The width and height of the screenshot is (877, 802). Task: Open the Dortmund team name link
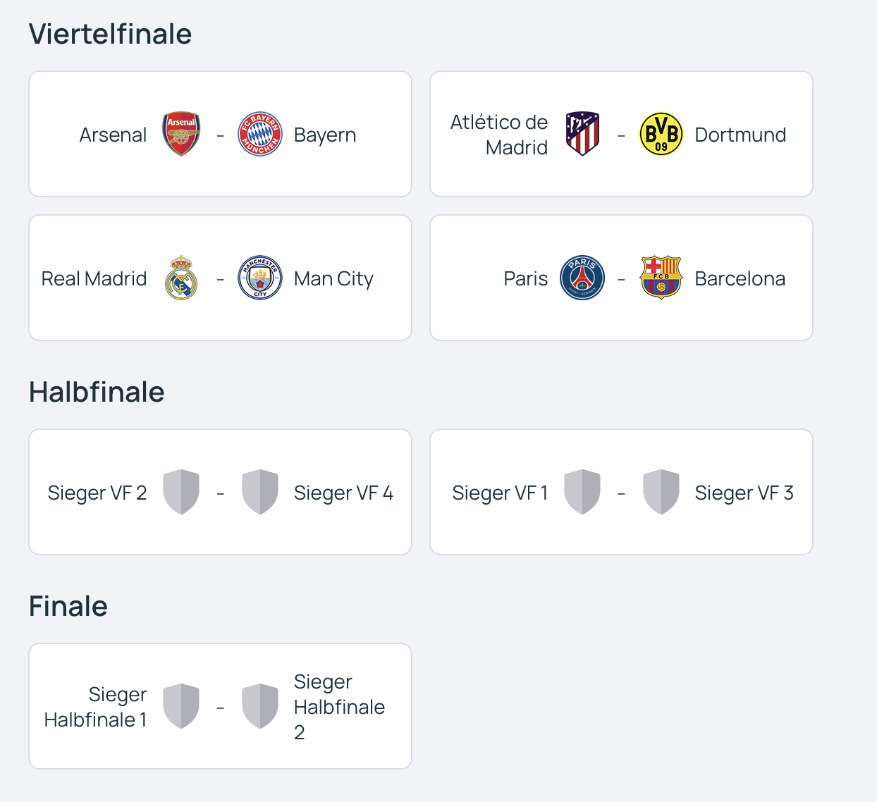click(x=740, y=135)
